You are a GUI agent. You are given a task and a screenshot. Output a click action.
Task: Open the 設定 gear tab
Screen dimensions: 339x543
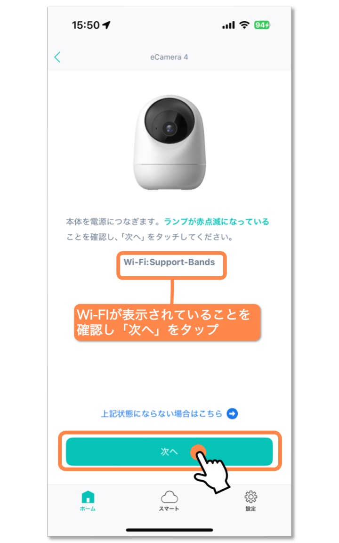(251, 501)
